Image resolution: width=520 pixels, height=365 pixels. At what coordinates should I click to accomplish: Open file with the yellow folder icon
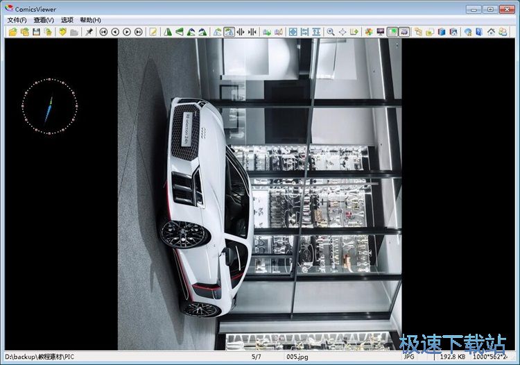pos(13,32)
